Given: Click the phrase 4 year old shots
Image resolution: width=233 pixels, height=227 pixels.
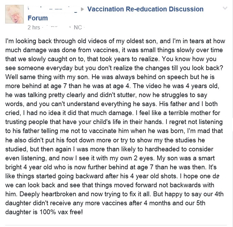Looking at the screenshot, I should click(154, 176).
